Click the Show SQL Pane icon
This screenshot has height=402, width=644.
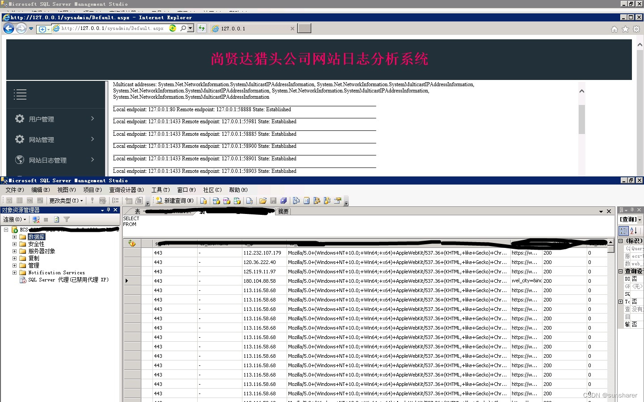(30, 201)
